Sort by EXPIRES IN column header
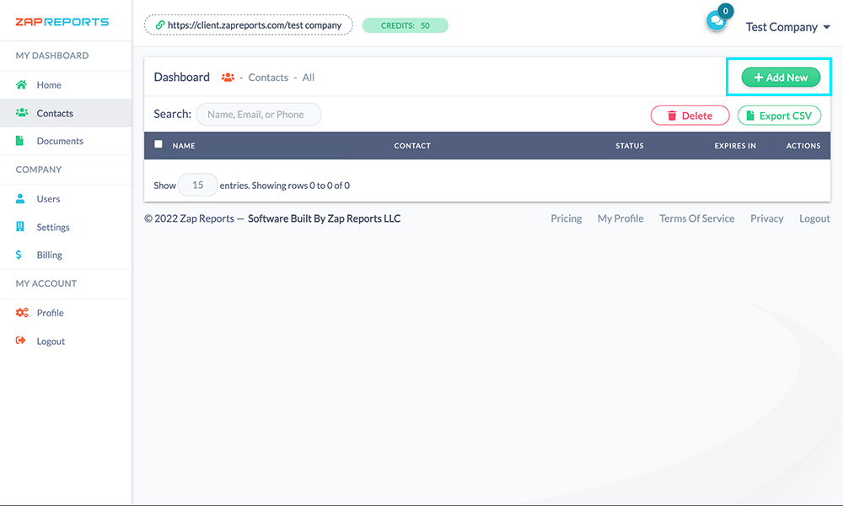 (x=735, y=146)
